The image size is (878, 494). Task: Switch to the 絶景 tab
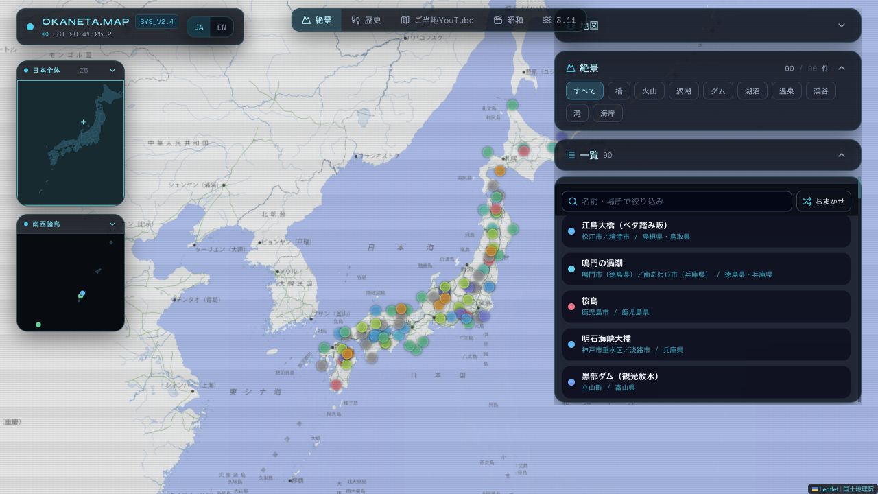pyautogui.click(x=316, y=20)
